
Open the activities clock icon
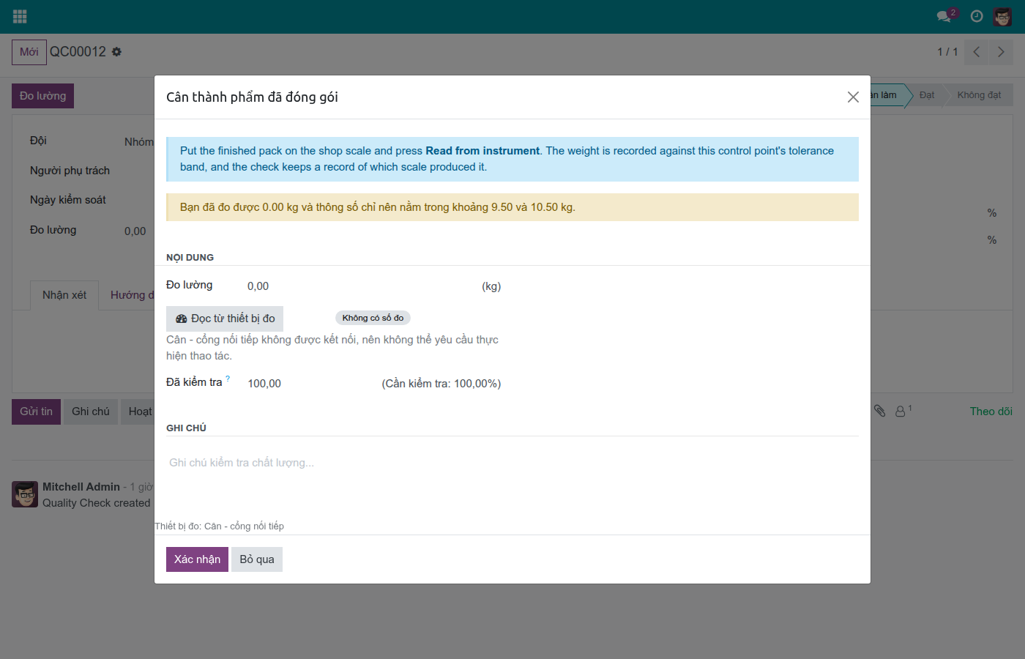click(x=977, y=16)
